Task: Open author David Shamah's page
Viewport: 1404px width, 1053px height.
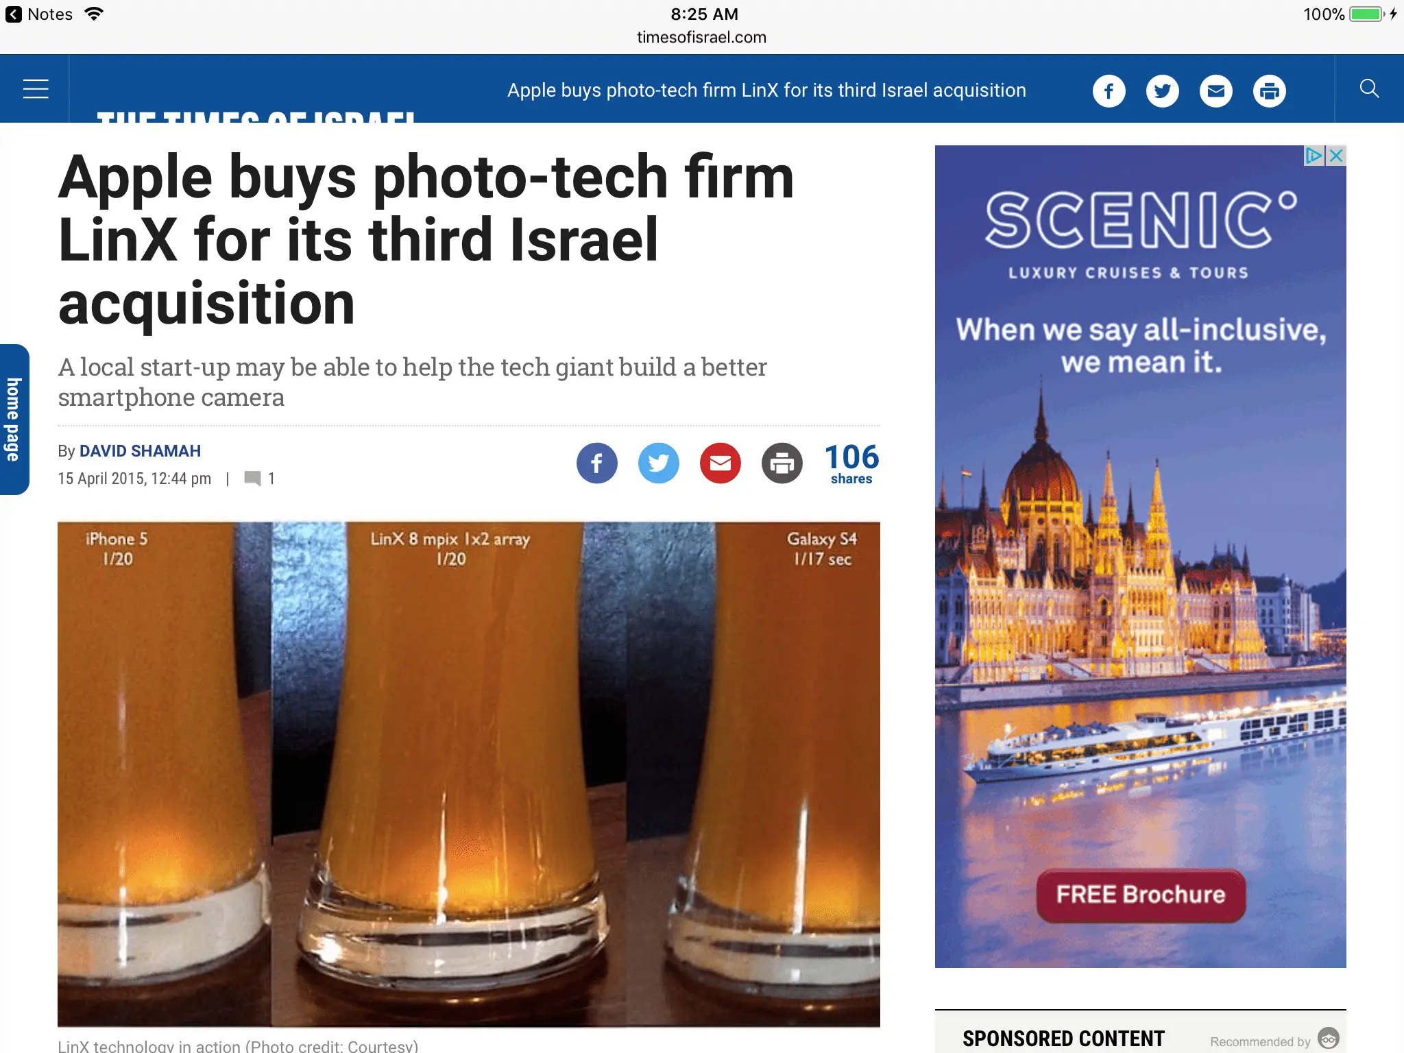Action: (140, 451)
